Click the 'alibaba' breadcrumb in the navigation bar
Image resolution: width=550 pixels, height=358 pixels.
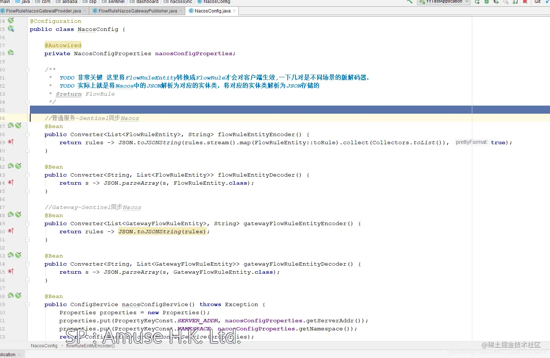pos(70,1)
